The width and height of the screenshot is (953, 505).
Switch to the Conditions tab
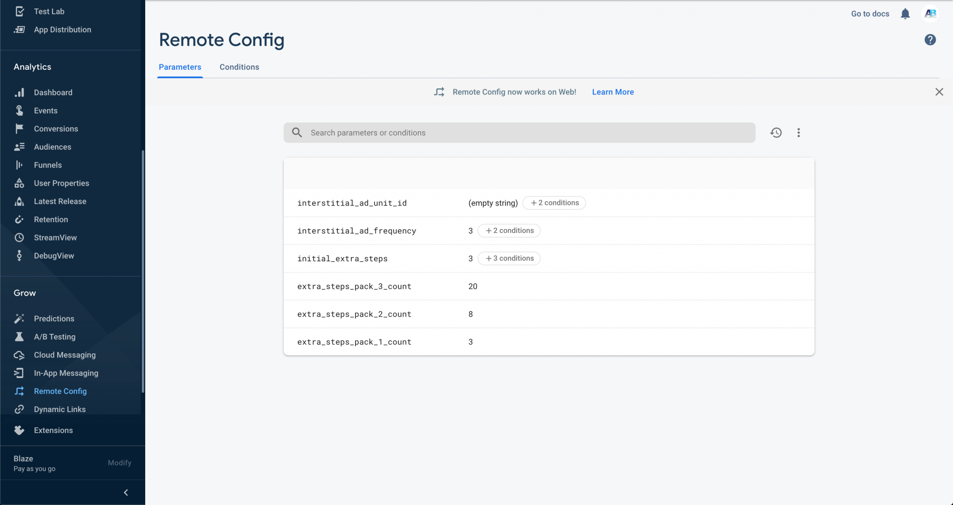[x=239, y=67]
